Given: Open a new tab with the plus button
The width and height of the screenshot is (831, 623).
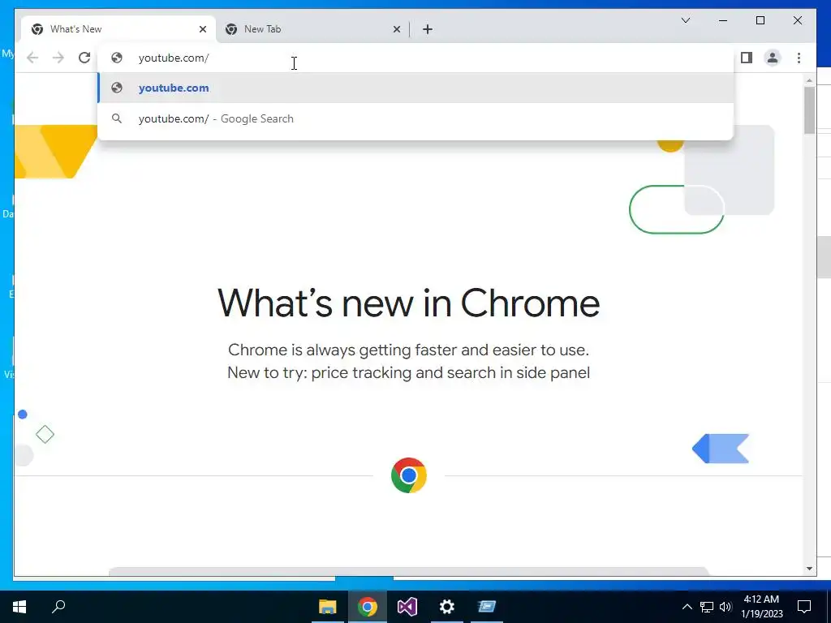Looking at the screenshot, I should (x=428, y=29).
